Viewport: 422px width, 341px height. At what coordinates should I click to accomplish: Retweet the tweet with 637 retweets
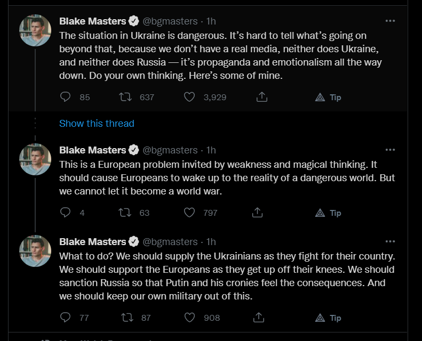(x=125, y=97)
